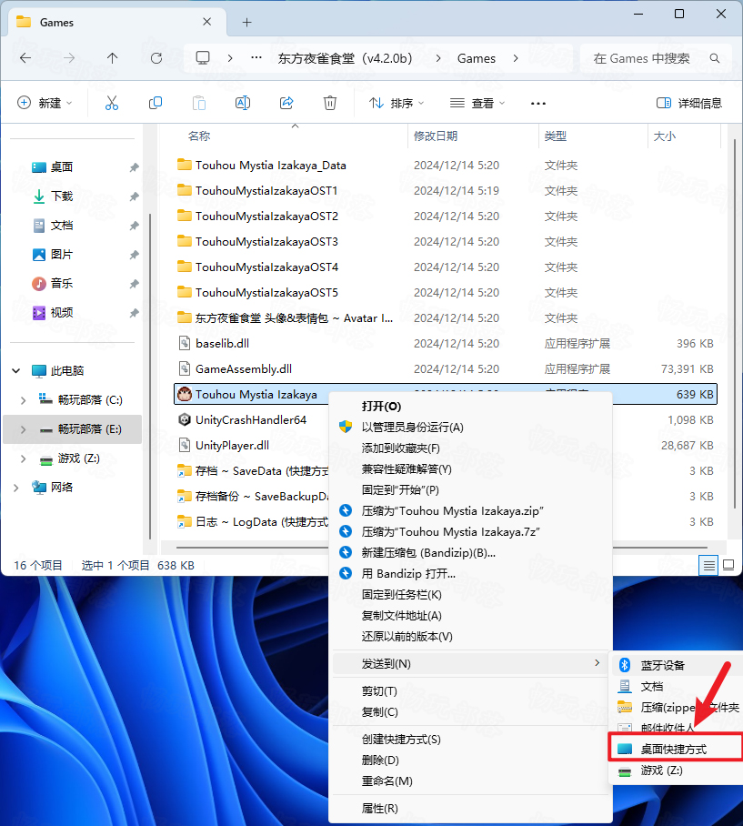Viewport: 743px width, 826px height.
Task: Expand the 畅玩部落 (C:) drive
Action: pos(23,400)
